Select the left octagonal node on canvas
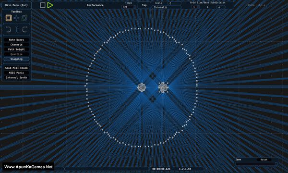Image resolution: width=288 pixels, height=173 pixels. pyautogui.click(x=142, y=87)
